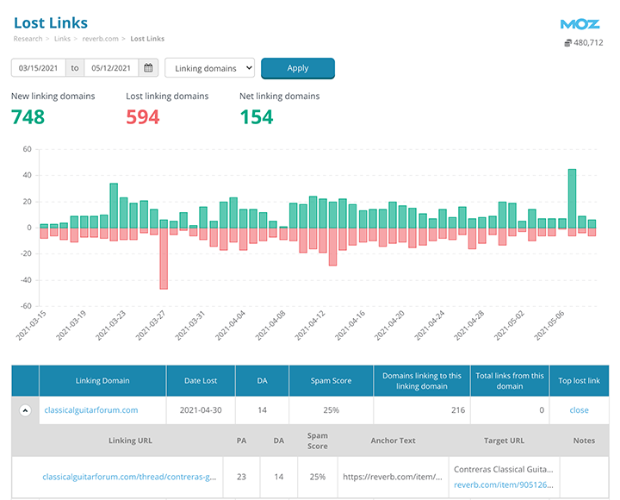The image size is (620, 500).
Task: Open the classicalguitarforum.com domain link
Action: (90, 410)
